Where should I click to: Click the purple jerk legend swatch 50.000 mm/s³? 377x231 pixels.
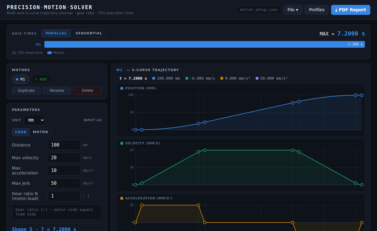click(257, 78)
